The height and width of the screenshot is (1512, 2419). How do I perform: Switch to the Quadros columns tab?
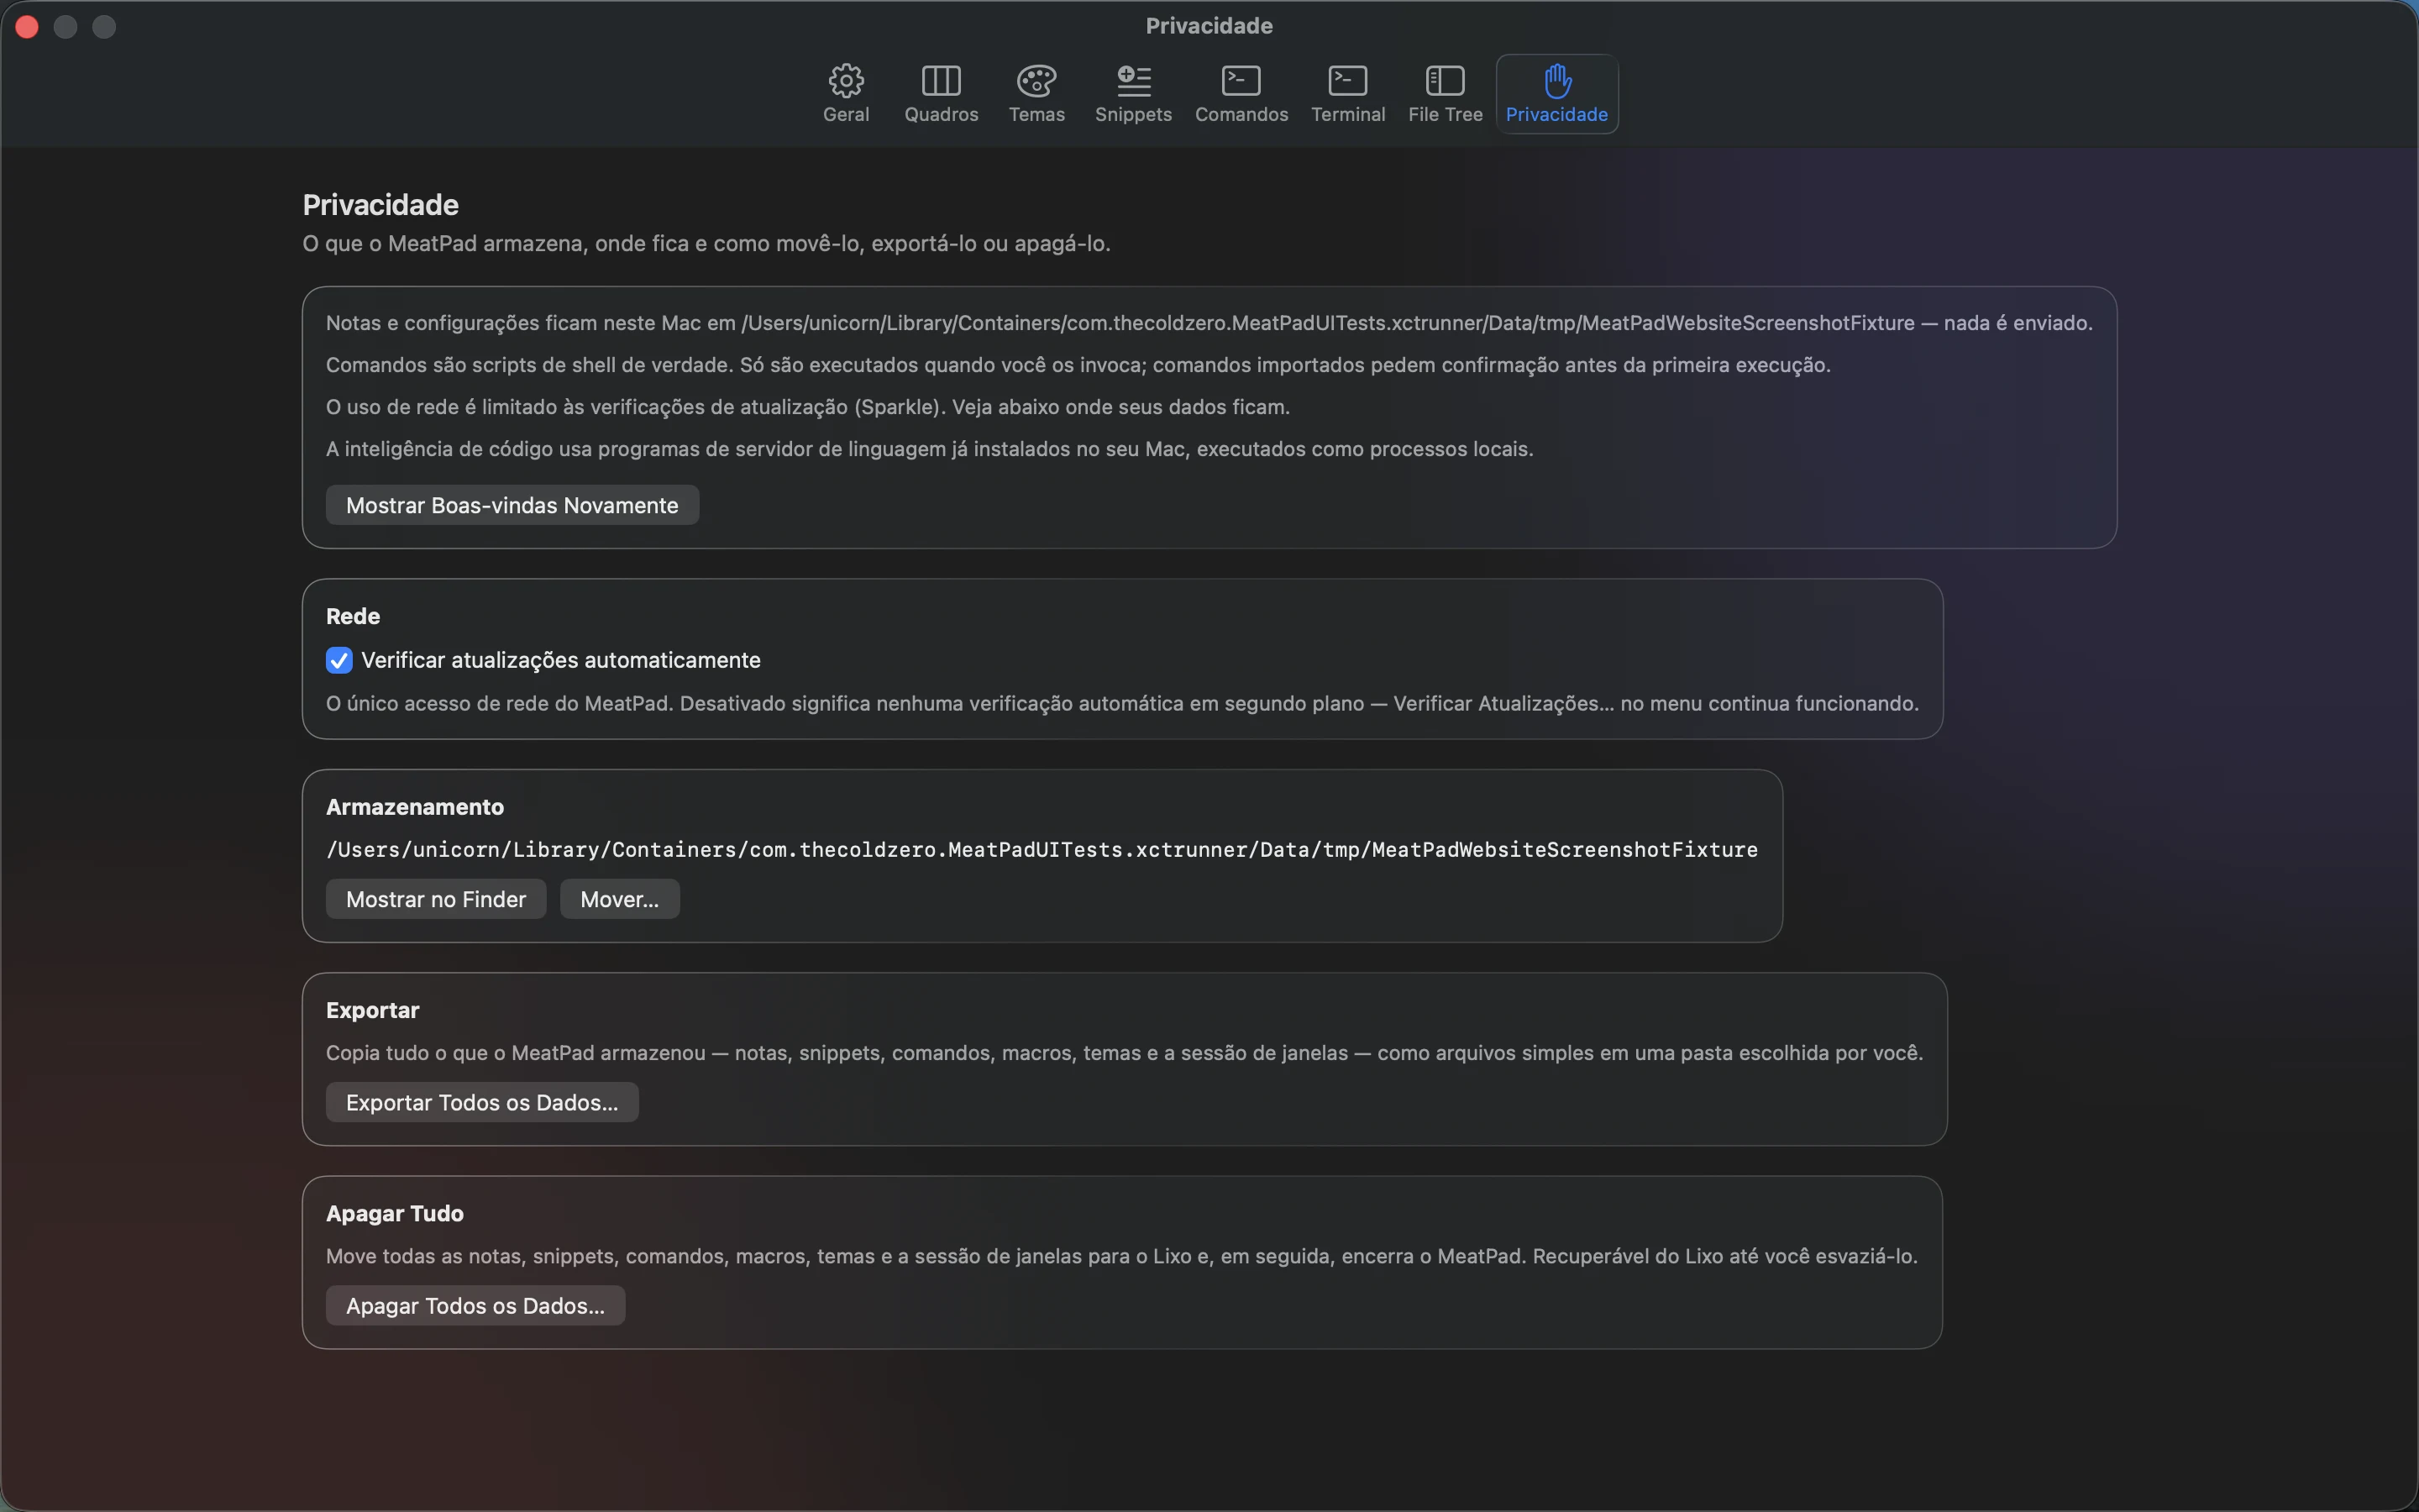(941, 94)
